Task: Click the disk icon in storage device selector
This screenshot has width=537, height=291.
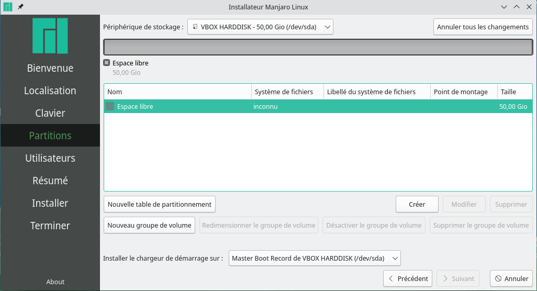Action: pos(195,27)
